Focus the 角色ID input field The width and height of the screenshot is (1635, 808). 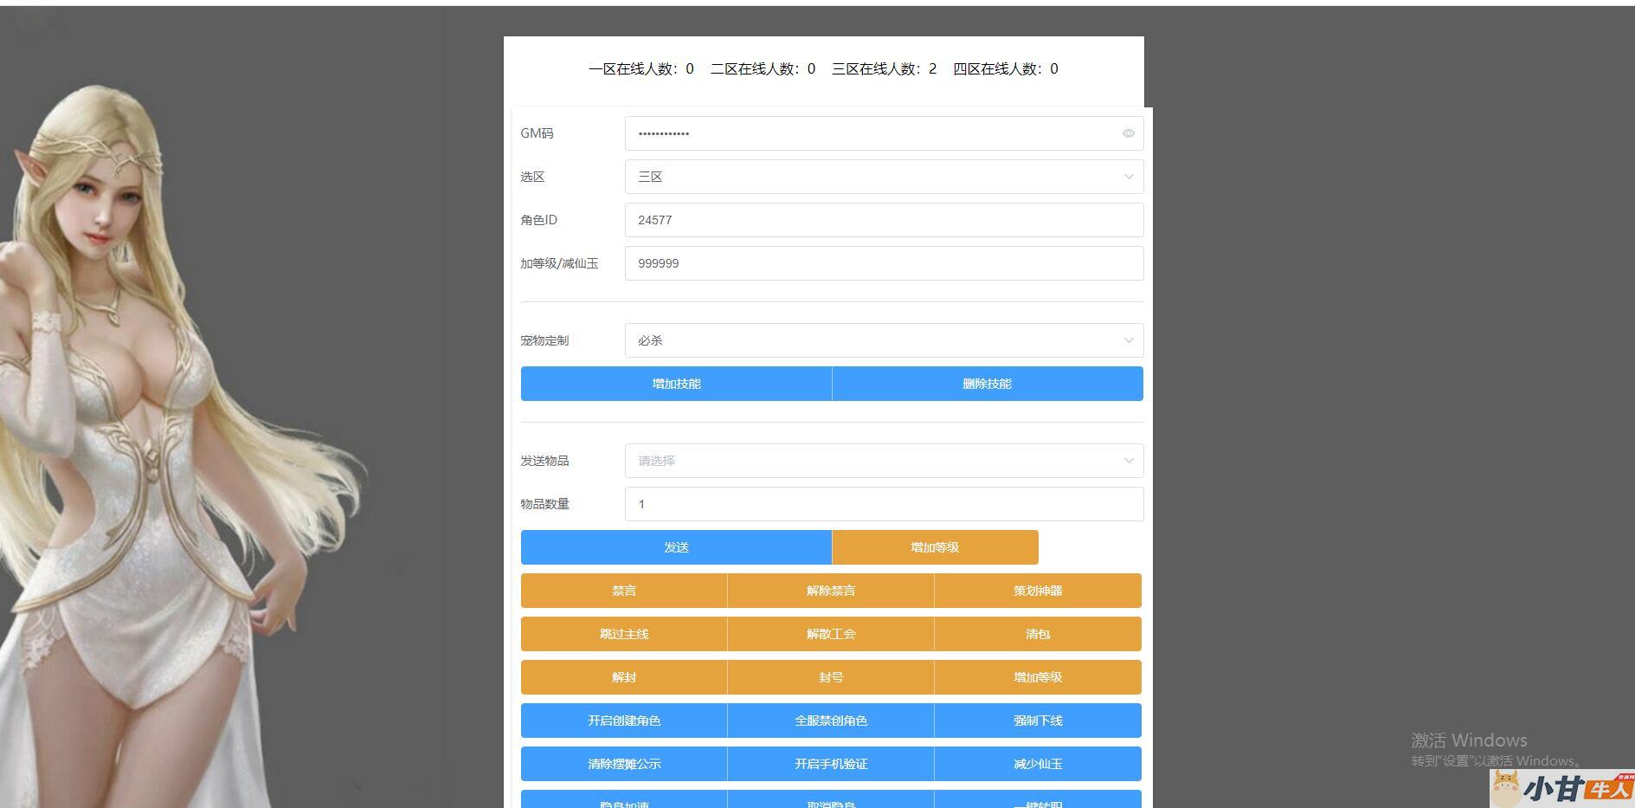pos(883,220)
